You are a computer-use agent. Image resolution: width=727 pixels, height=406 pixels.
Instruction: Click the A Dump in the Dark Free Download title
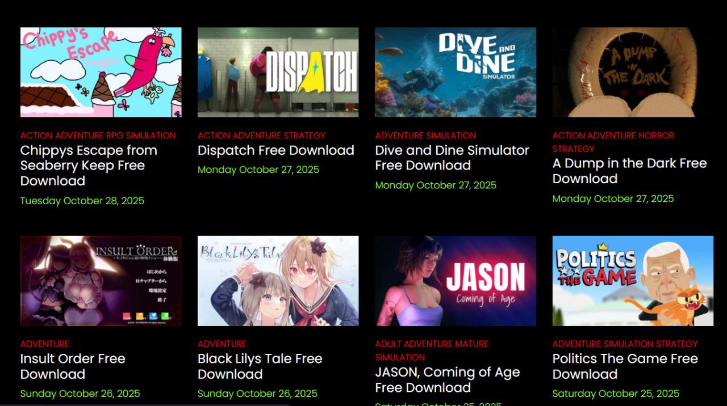[x=629, y=171]
